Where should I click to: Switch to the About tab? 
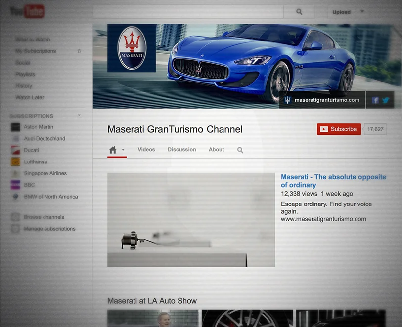click(216, 149)
